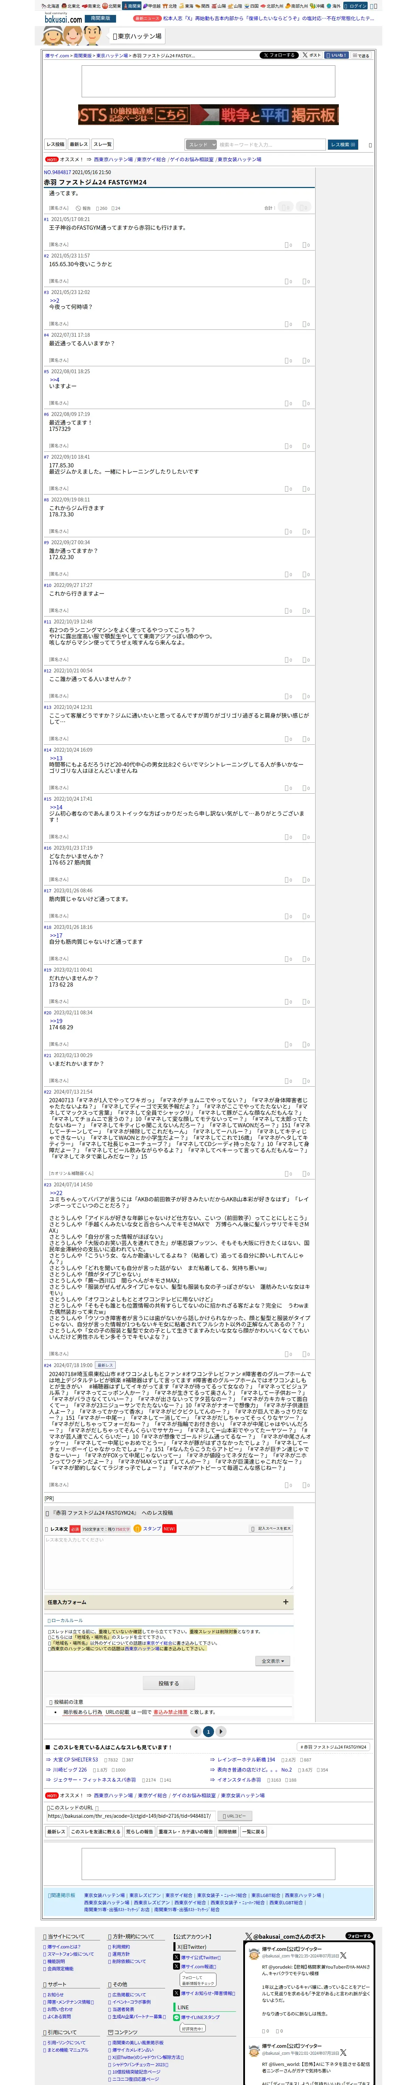The height and width of the screenshot is (2085, 417).
Task: Click スレ一覧 button
Action: click(x=102, y=145)
